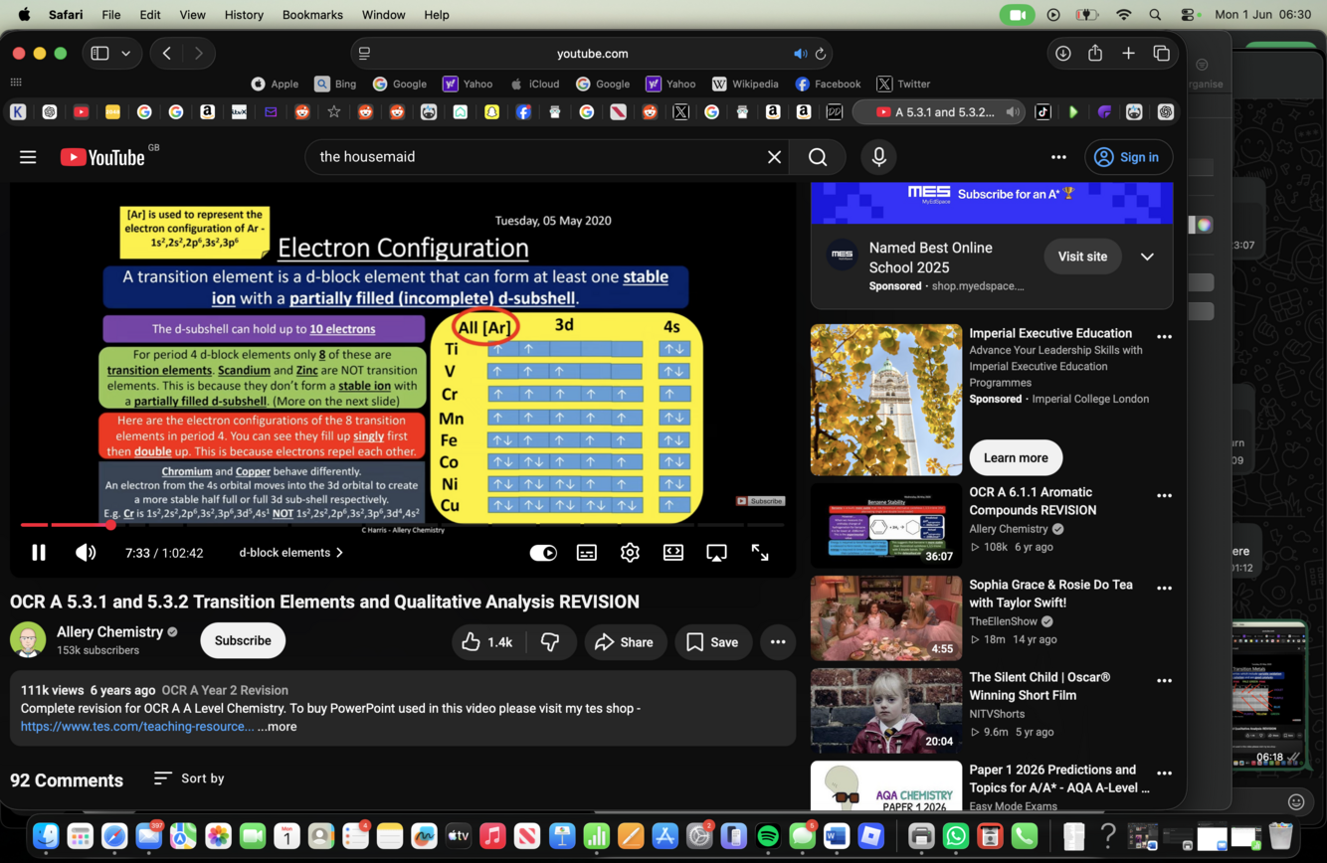Open the Safari History menu
Screen dimensions: 1327x863
[x=244, y=15]
